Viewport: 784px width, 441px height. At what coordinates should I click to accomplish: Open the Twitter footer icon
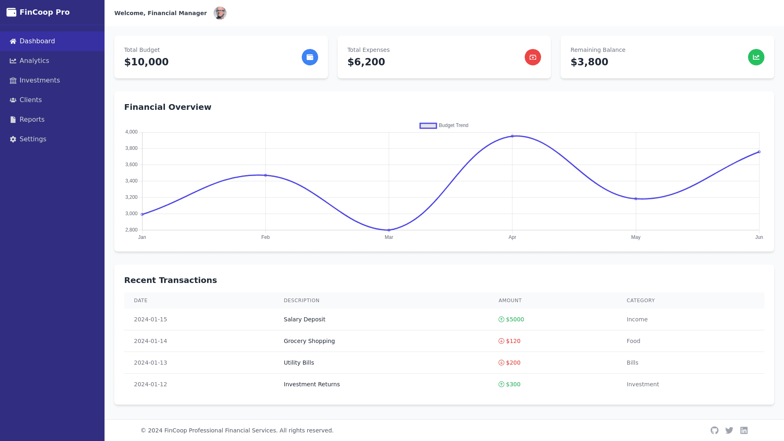(729, 430)
